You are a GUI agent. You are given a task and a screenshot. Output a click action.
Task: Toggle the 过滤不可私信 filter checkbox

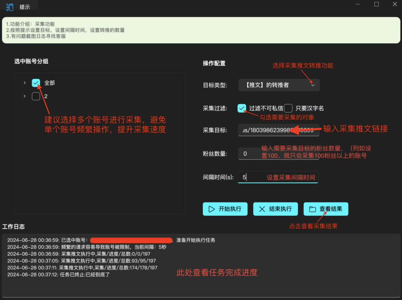point(242,108)
